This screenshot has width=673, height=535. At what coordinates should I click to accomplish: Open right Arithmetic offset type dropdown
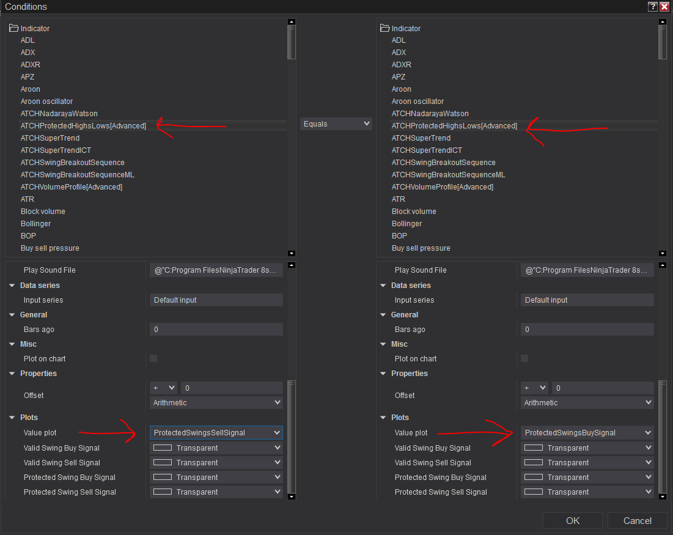[x=587, y=402]
